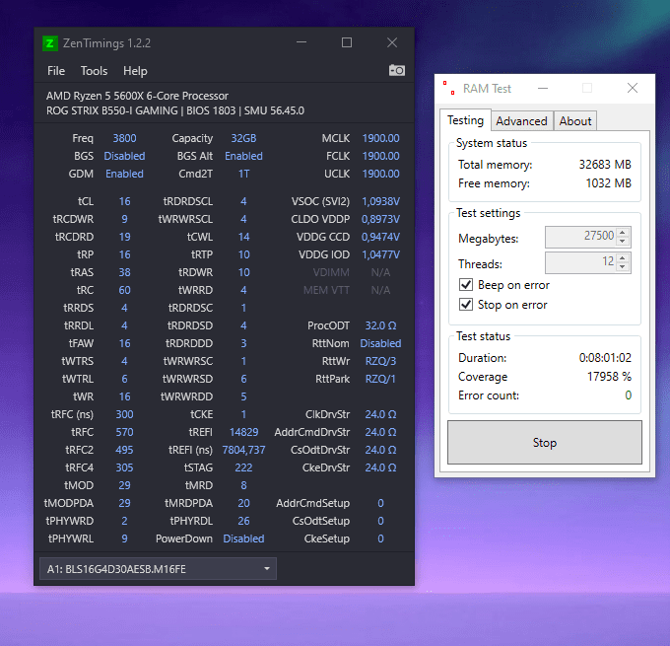
Task: Click the Freq value 3800
Action: click(x=124, y=138)
